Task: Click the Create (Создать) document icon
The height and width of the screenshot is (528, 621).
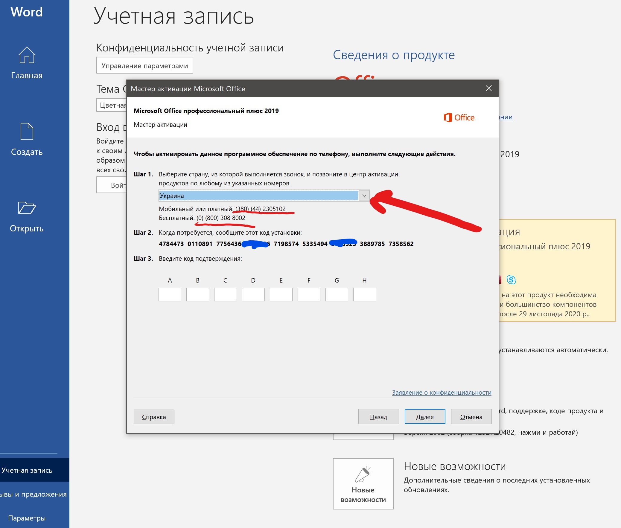Action: pyautogui.click(x=27, y=131)
